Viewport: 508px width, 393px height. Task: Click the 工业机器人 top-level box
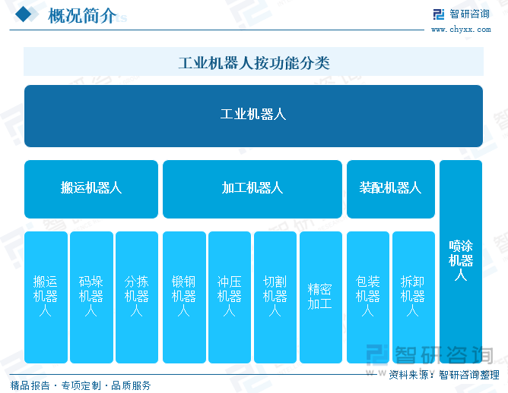tap(254, 116)
